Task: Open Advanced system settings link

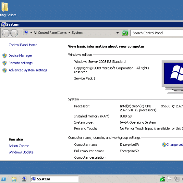Action: click(x=28, y=70)
